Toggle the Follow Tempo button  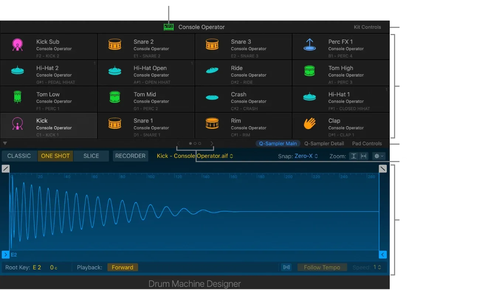pyautogui.click(x=322, y=267)
